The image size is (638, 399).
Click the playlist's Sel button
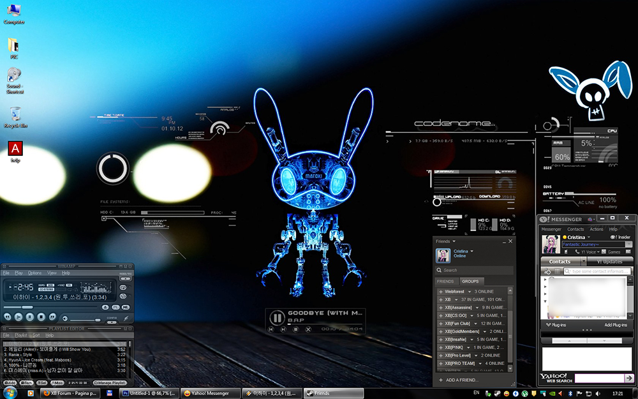coord(42,382)
